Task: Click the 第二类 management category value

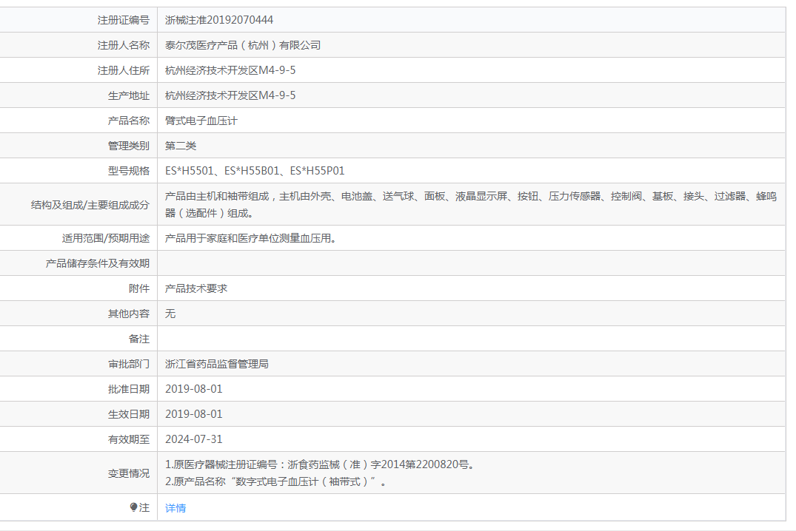Action: point(180,146)
